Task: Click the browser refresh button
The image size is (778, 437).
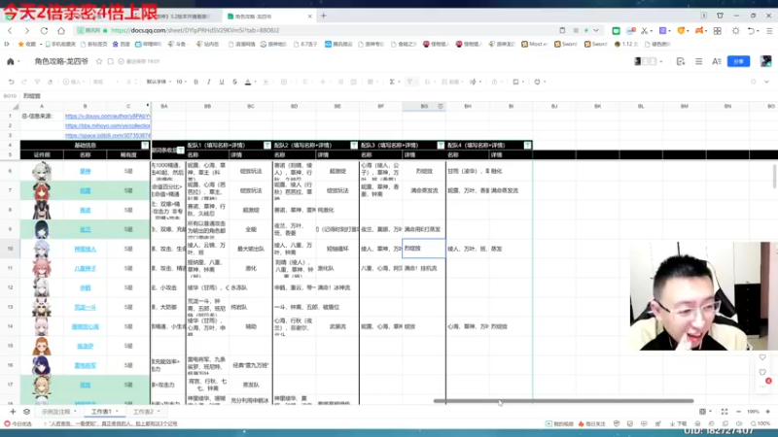Action: pos(44,31)
